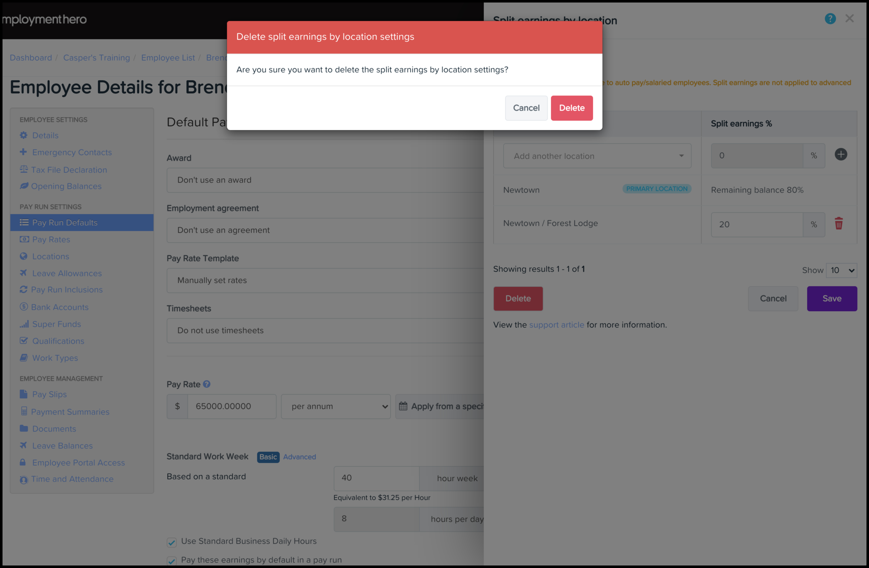This screenshot has width=869, height=568.
Task: Open the Show 10 results dropdown
Action: pos(841,271)
